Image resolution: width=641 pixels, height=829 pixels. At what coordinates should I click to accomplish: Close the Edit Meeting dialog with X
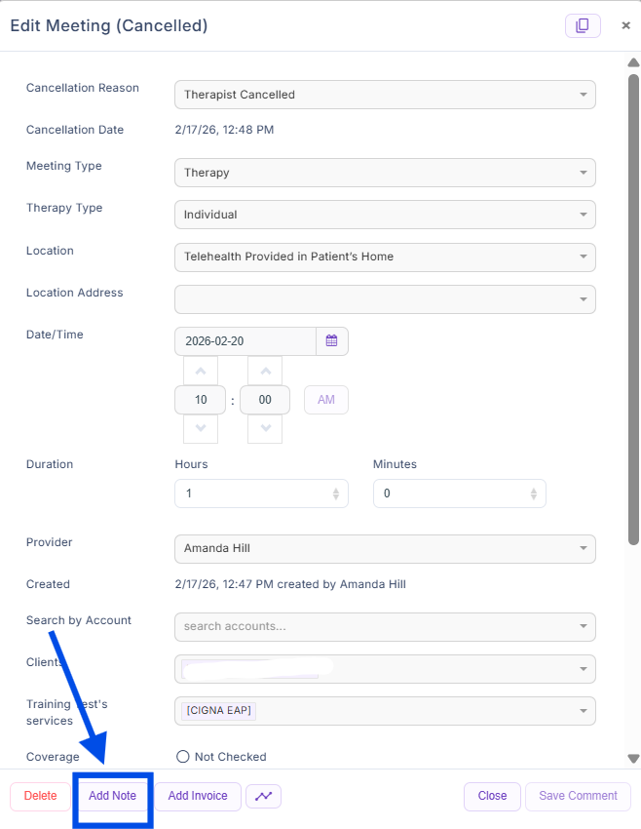(625, 26)
